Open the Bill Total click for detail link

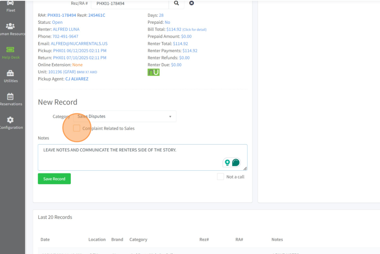pyautogui.click(x=194, y=30)
